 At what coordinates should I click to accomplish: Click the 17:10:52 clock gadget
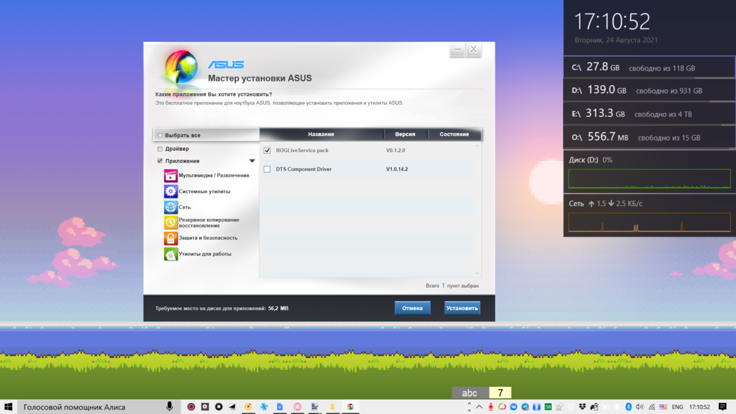(x=611, y=22)
